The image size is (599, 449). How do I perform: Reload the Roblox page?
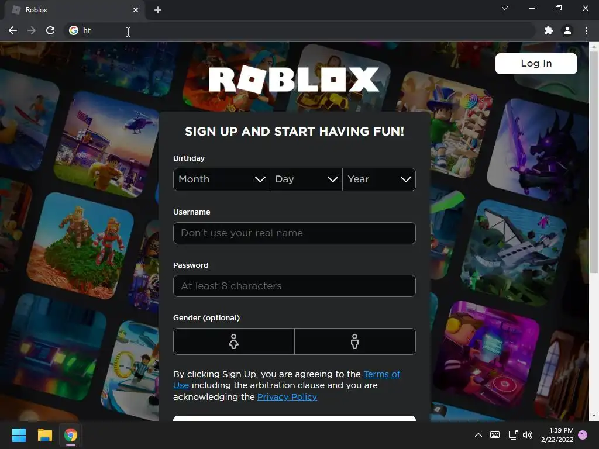pos(50,30)
